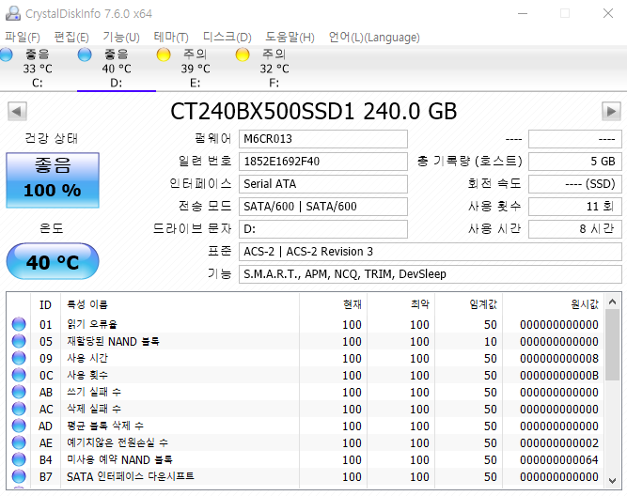The height and width of the screenshot is (496, 627).
Task: Click the status orb for attribute AC
Action: pos(19,409)
